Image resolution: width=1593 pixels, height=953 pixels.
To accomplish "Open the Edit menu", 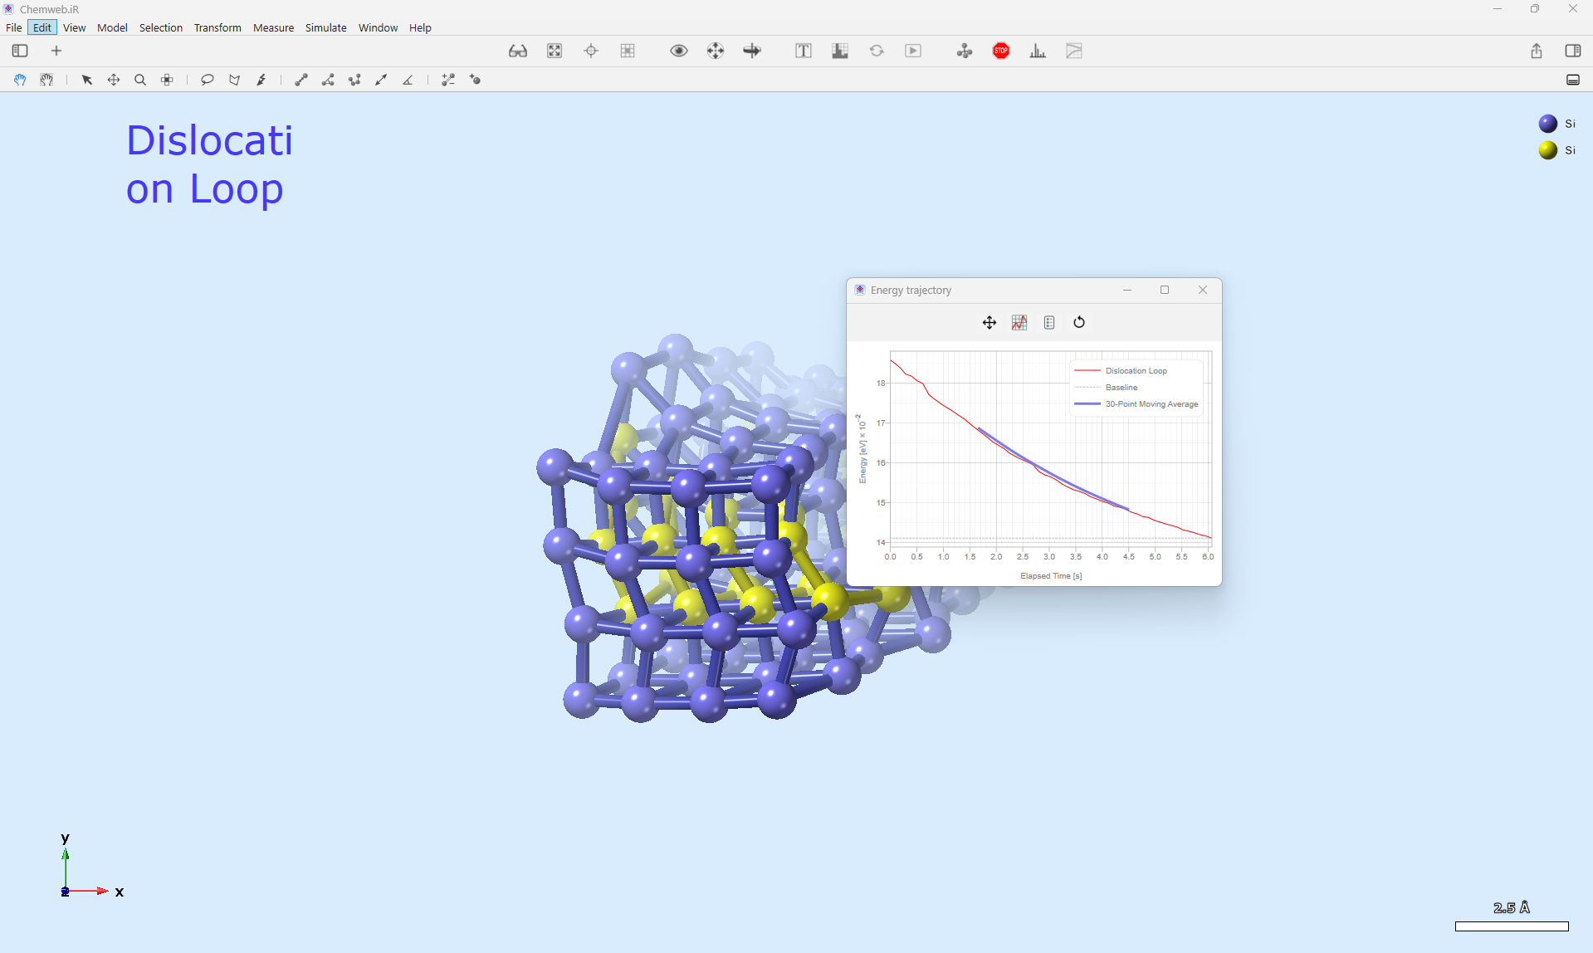I will click(42, 27).
